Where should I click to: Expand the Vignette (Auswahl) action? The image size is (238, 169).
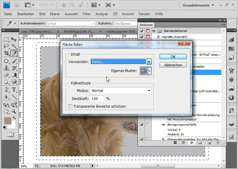coord(159,37)
